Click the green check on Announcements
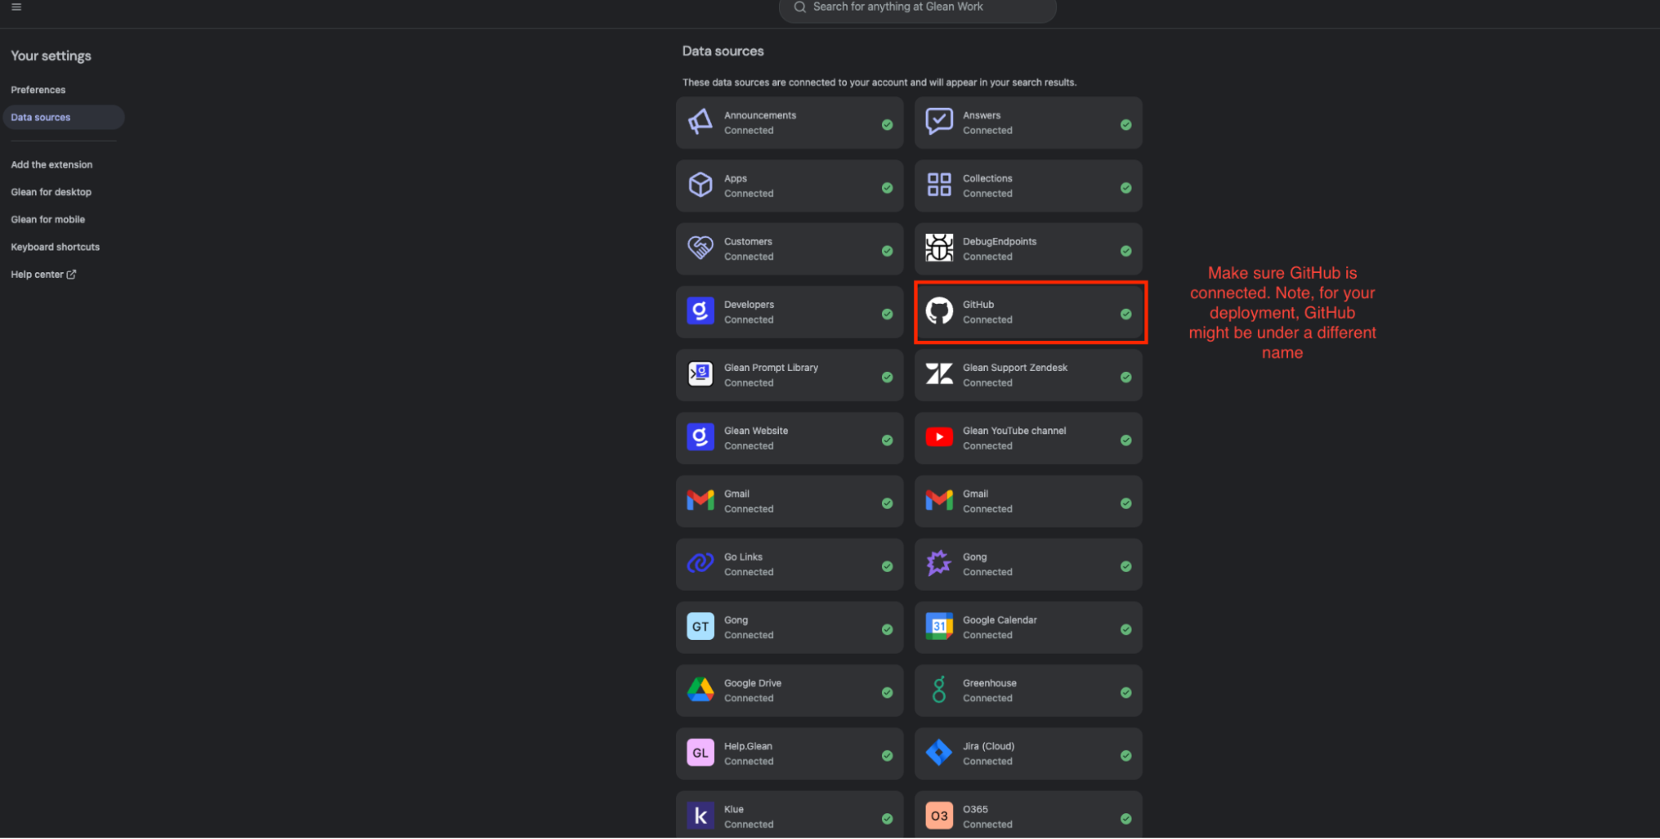Viewport: 1660px width, 839px height. click(887, 124)
